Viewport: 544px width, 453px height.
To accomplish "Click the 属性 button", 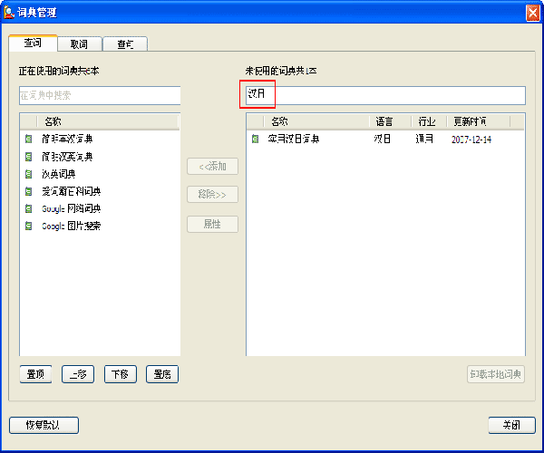I will (213, 225).
